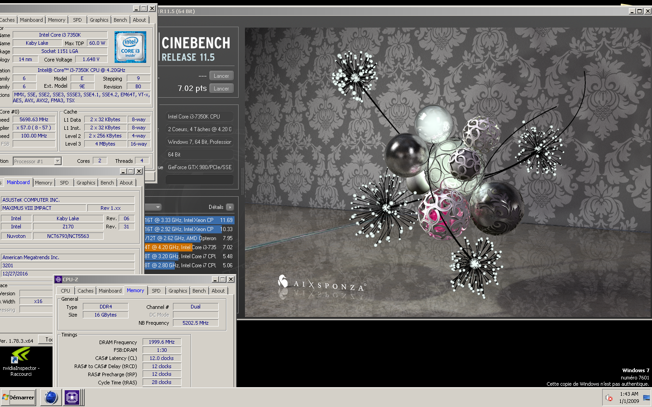Click the DDR4 memory type value

105,307
